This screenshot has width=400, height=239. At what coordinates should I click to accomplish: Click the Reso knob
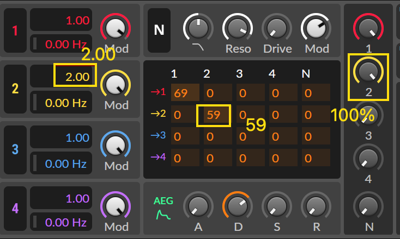point(238,28)
